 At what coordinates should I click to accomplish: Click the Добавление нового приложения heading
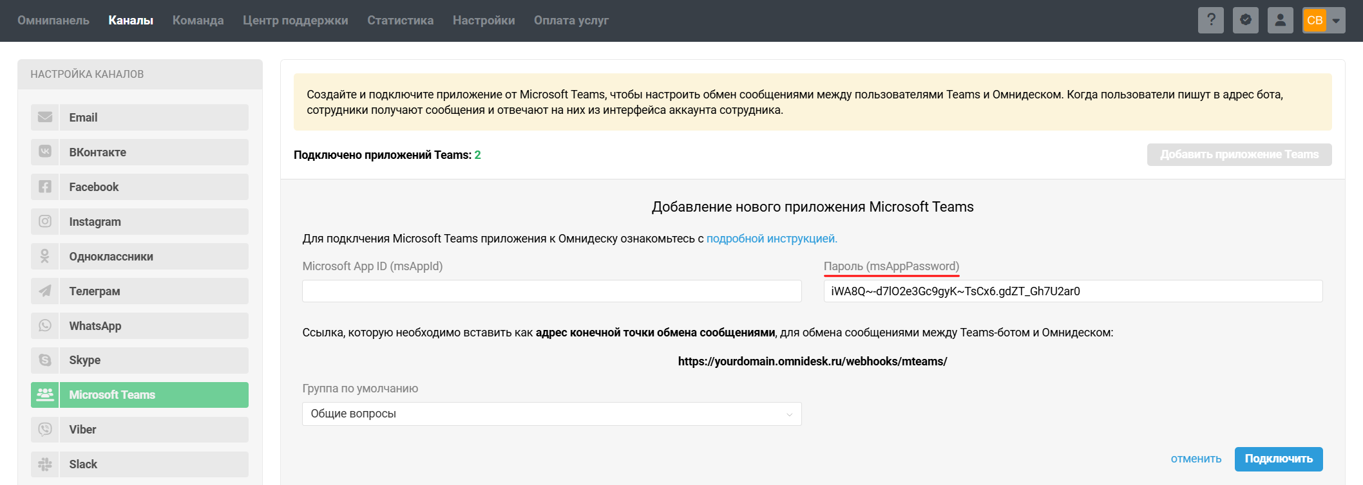(812, 206)
